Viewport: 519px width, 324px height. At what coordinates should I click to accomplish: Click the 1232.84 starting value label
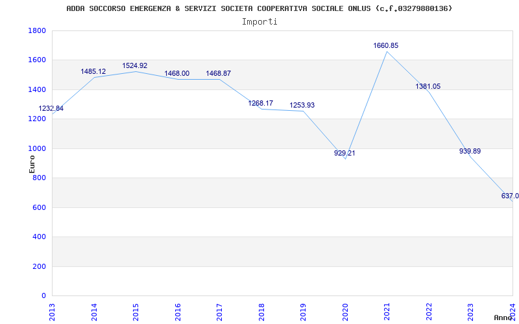[51, 108]
